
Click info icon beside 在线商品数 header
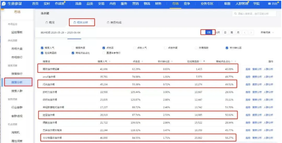201,61
